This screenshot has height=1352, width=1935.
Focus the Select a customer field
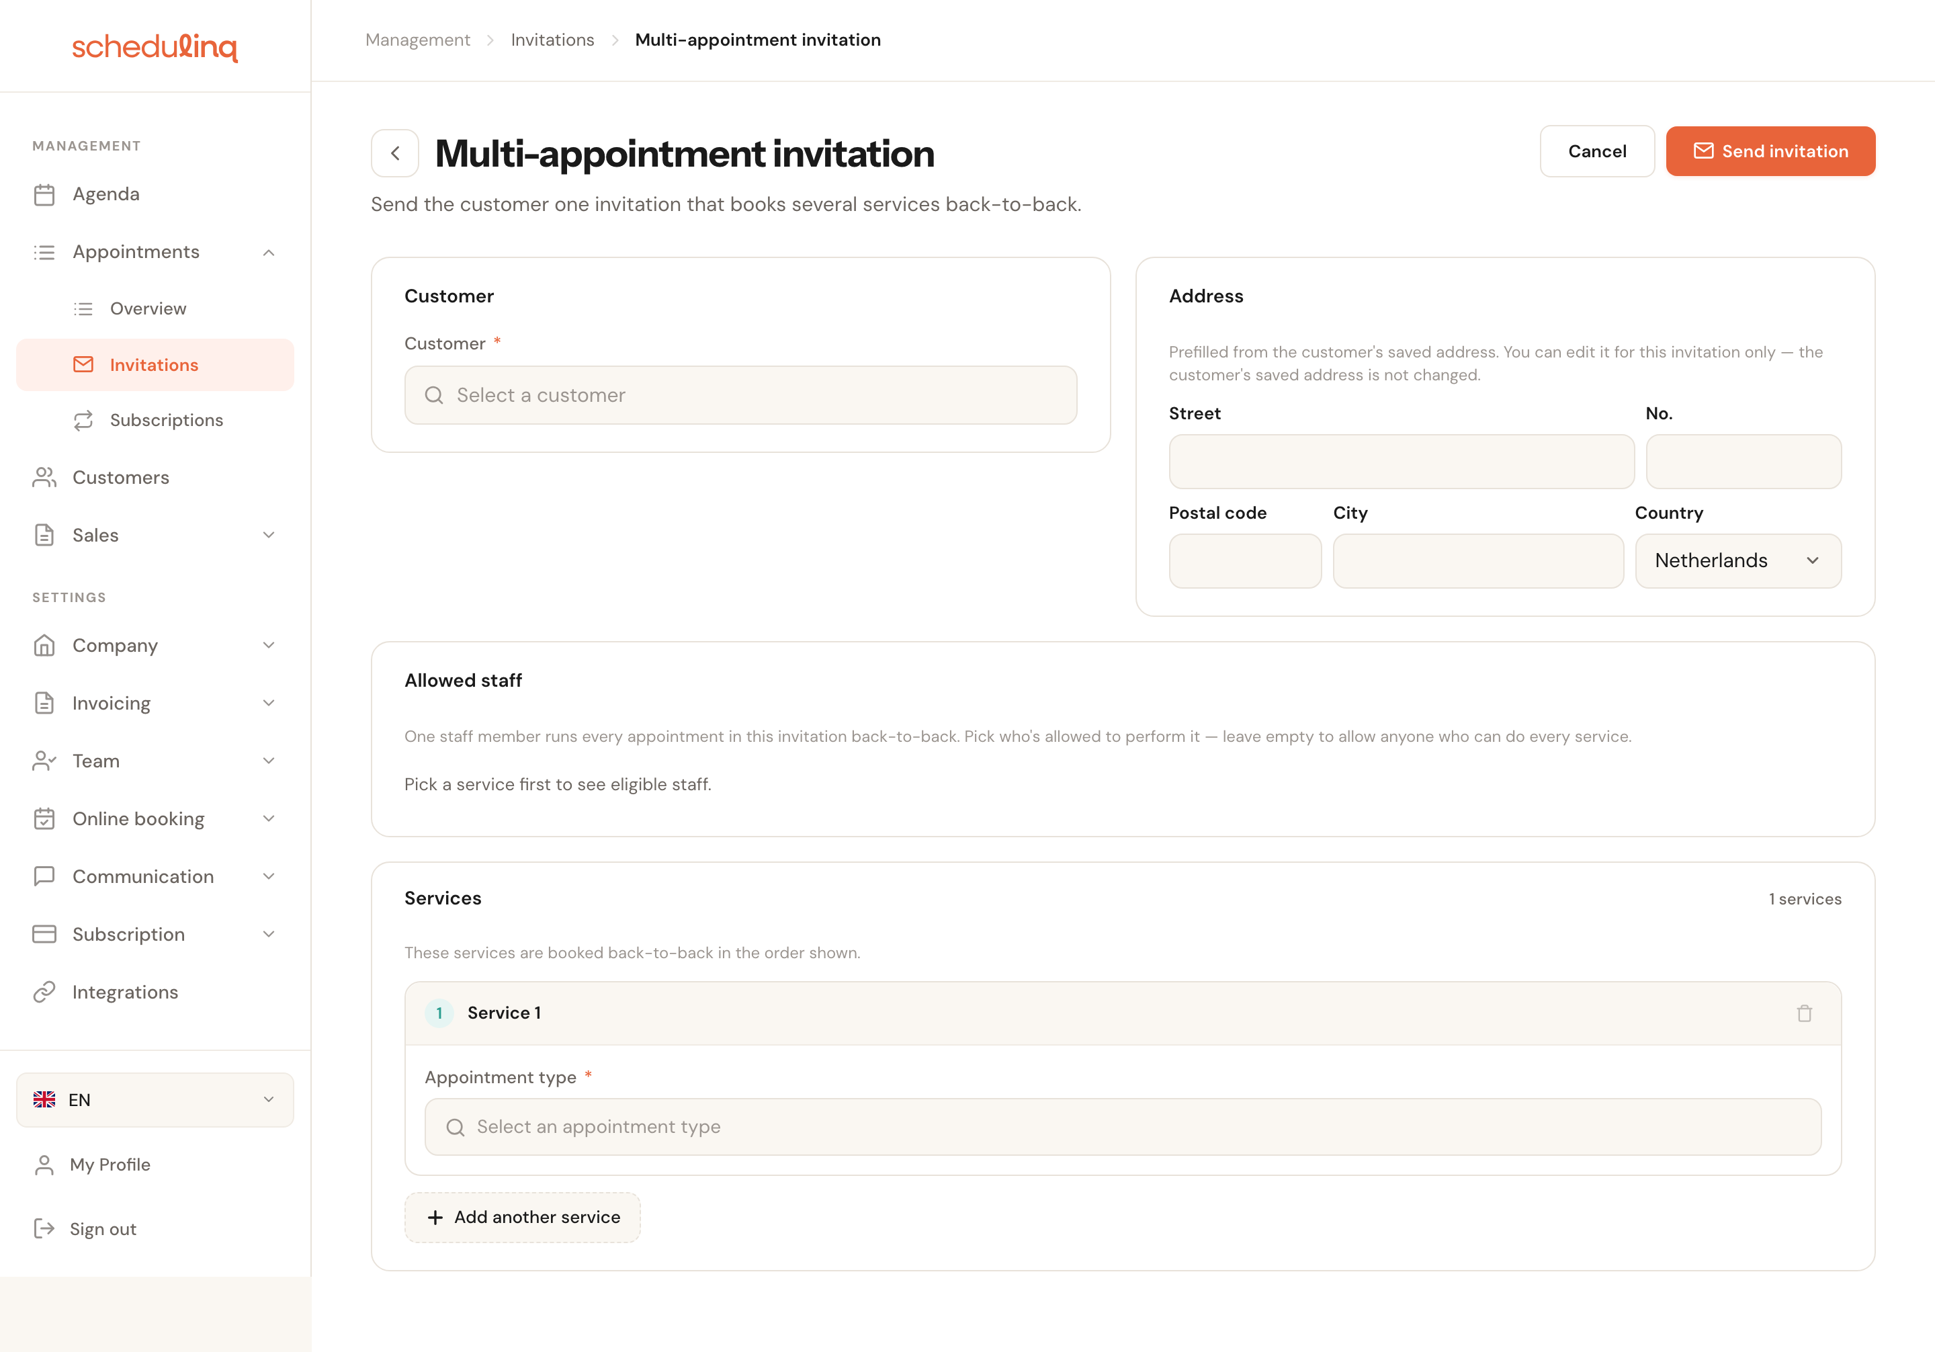click(x=741, y=395)
